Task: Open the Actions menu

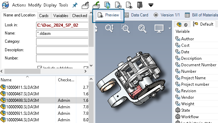Action: 19,5
